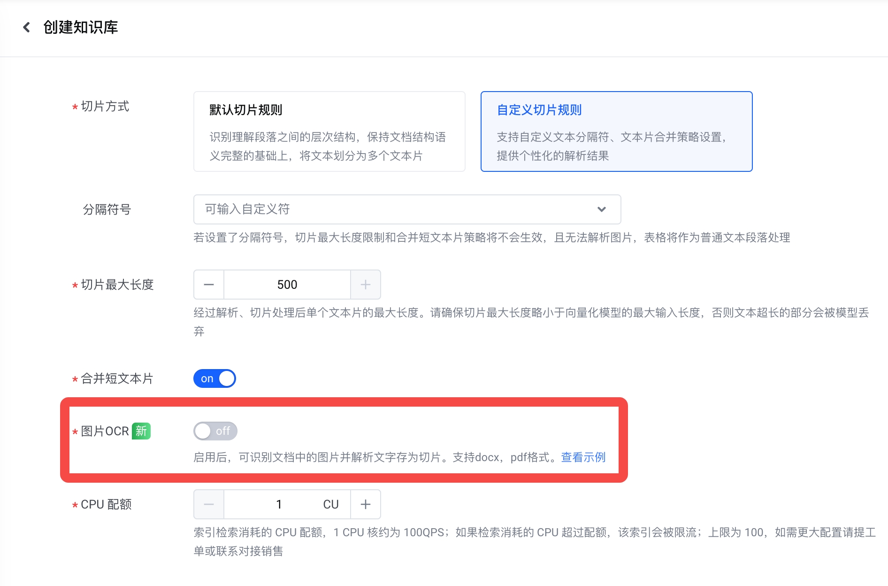Decrease 切片最大长度 with minus icon
This screenshot has width=888, height=586.
209,285
